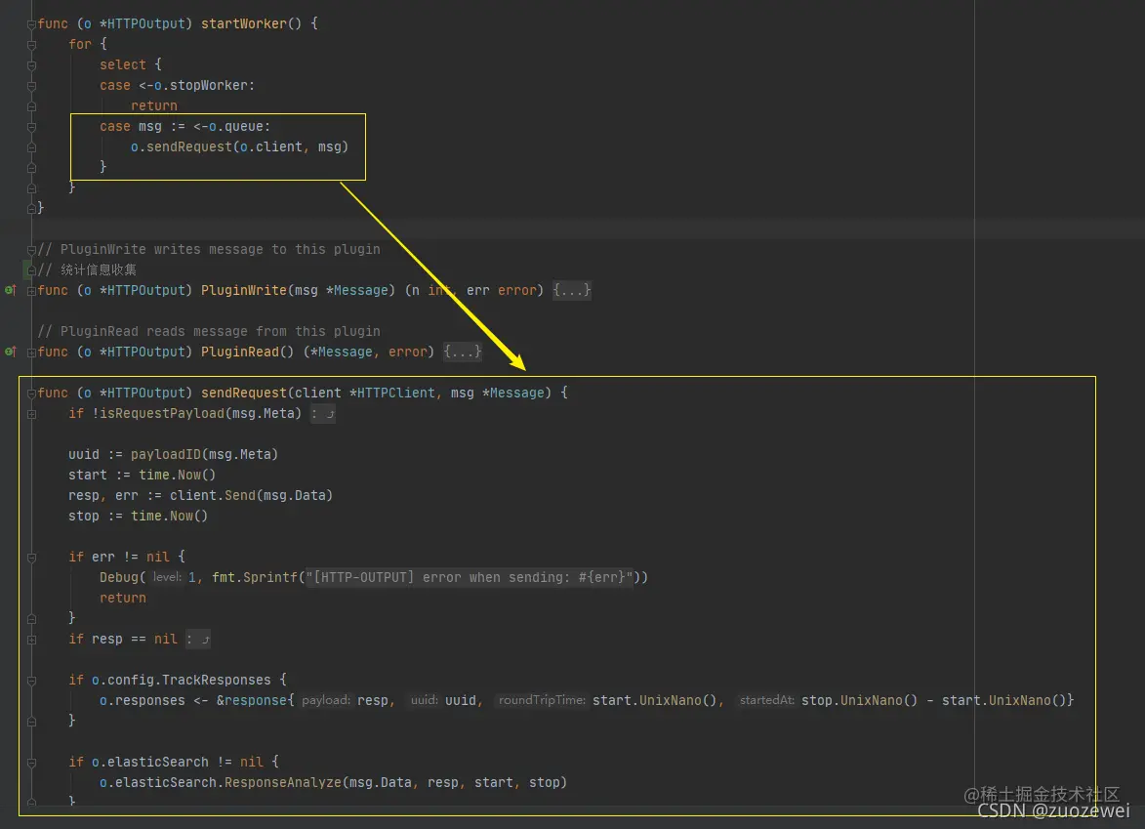The width and height of the screenshot is (1145, 829).
Task: Collapse the startWorker function fold marker
Action: click(x=31, y=24)
